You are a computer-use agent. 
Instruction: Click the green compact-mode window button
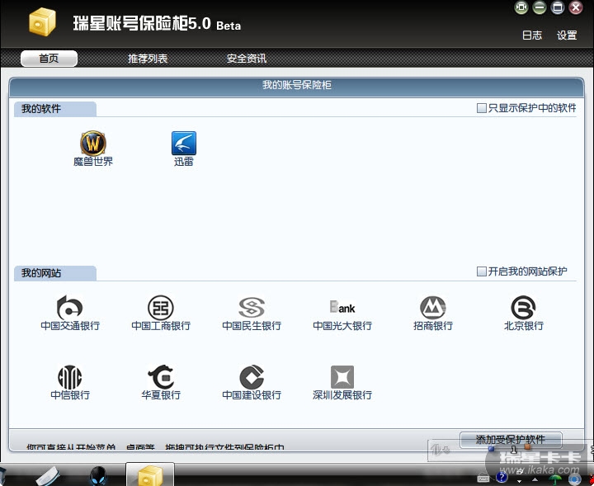[x=521, y=7]
